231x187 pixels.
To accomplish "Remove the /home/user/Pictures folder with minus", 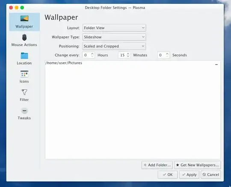I will [x=216, y=64].
